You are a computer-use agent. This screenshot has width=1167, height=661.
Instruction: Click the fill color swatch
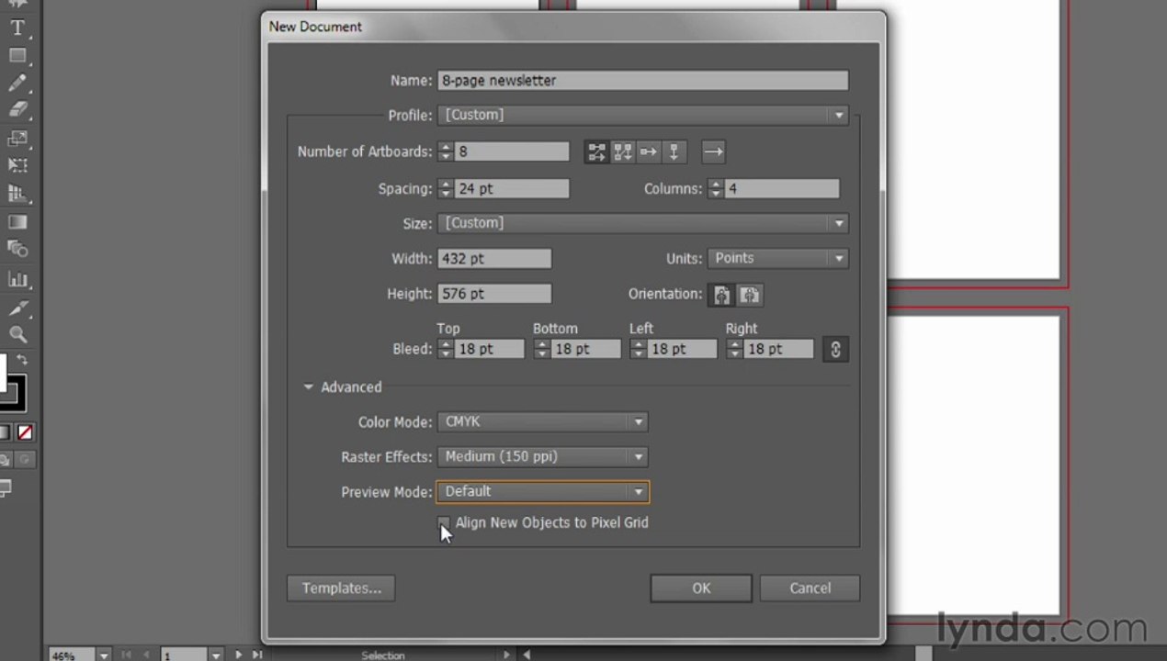(x=3, y=372)
